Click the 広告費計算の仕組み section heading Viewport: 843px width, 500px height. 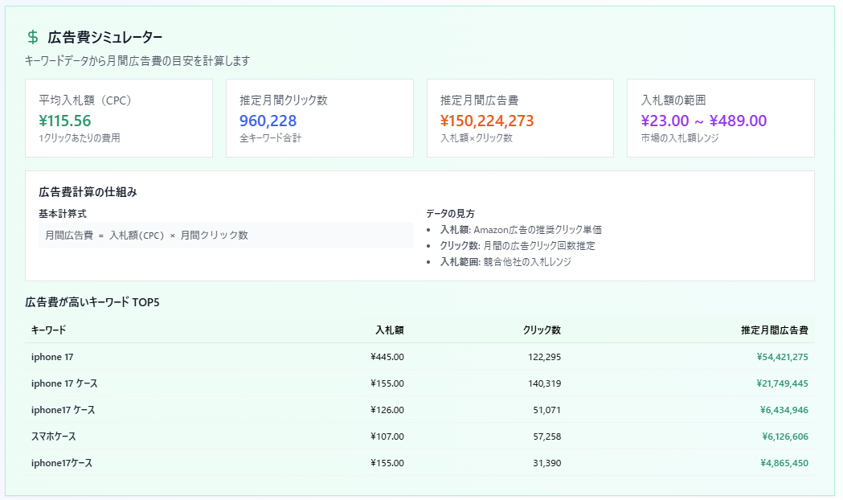[88, 192]
